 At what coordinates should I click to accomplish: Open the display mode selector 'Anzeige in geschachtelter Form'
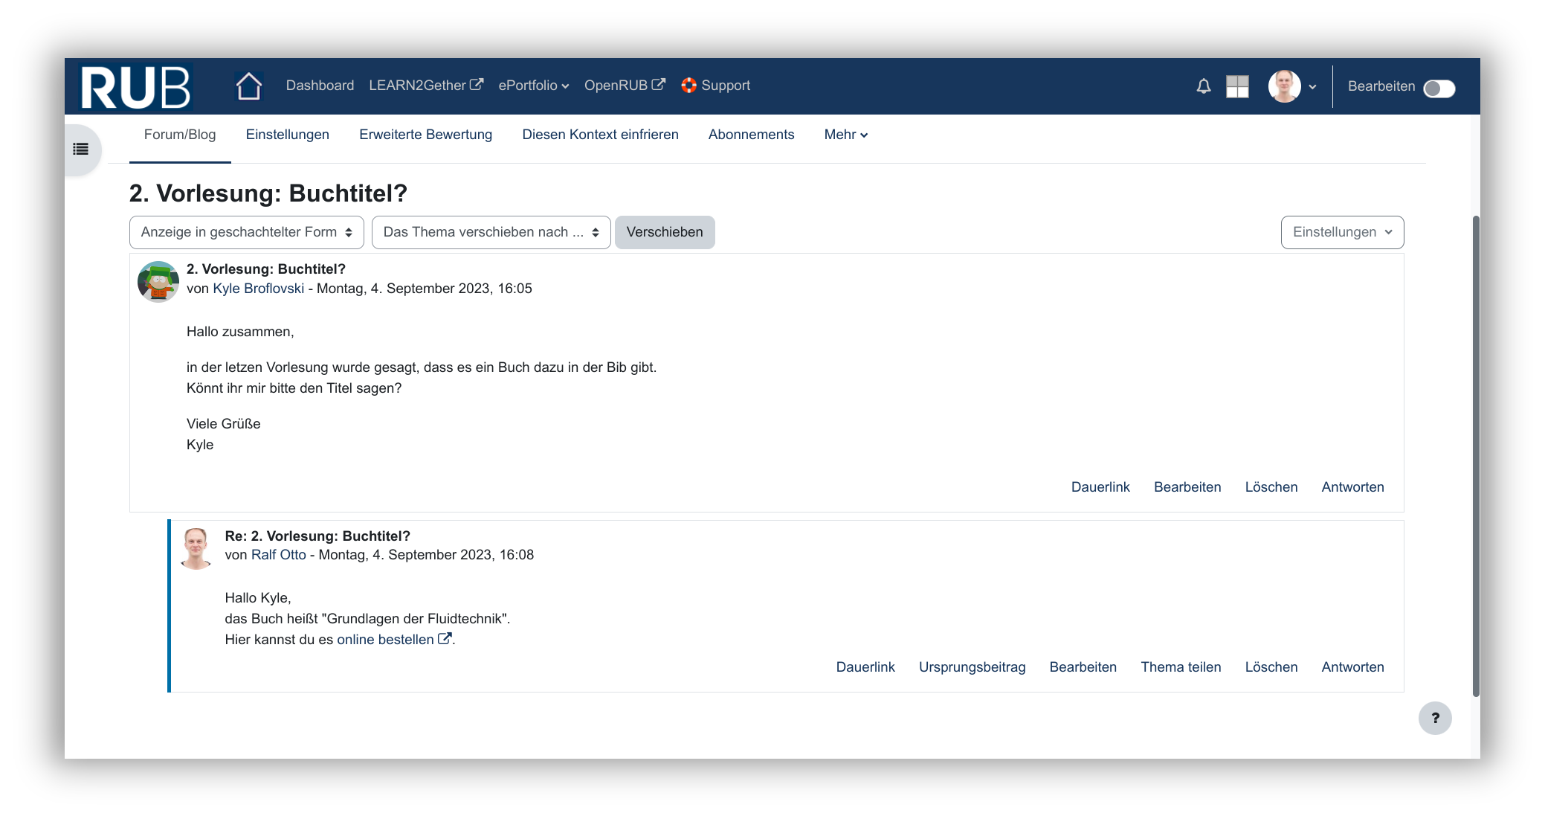[246, 232]
